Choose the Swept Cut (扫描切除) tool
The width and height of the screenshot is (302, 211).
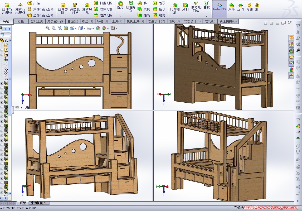(x=103, y=3)
